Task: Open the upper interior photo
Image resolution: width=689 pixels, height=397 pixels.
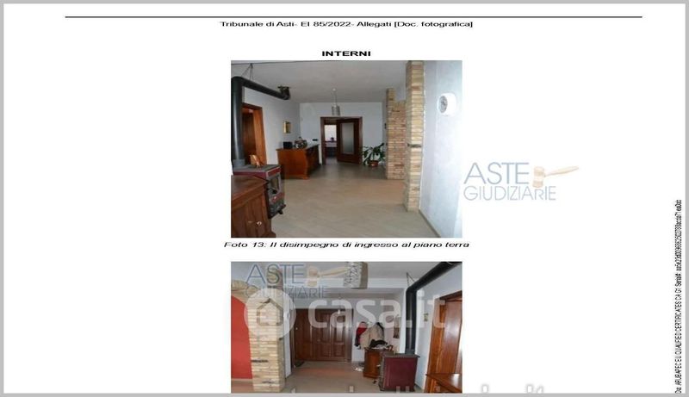Action: click(346, 148)
